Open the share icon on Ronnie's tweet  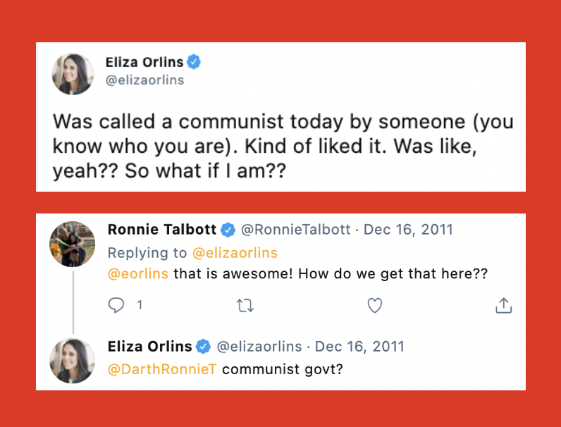click(503, 305)
